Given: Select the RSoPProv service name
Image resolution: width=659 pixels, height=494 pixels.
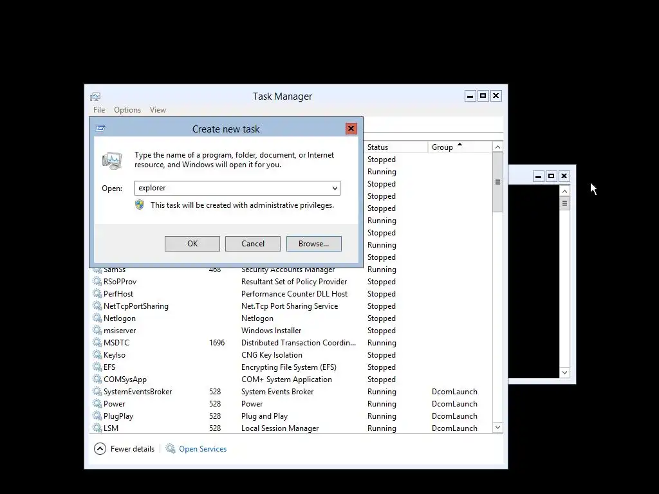Looking at the screenshot, I should [120, 282].
